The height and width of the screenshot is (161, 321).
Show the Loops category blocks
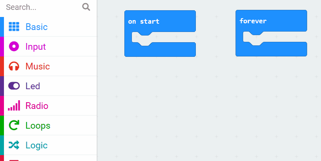coord(38,125)
